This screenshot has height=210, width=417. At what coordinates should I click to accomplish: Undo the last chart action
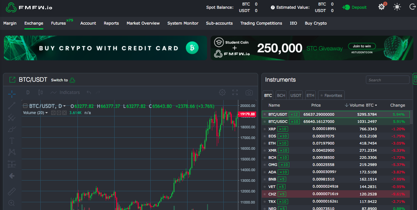[89, 93]
